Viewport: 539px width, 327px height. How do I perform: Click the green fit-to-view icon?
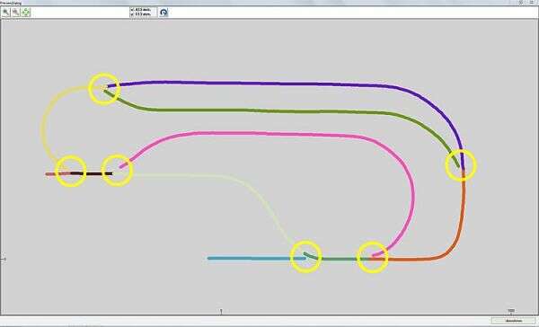26,13
